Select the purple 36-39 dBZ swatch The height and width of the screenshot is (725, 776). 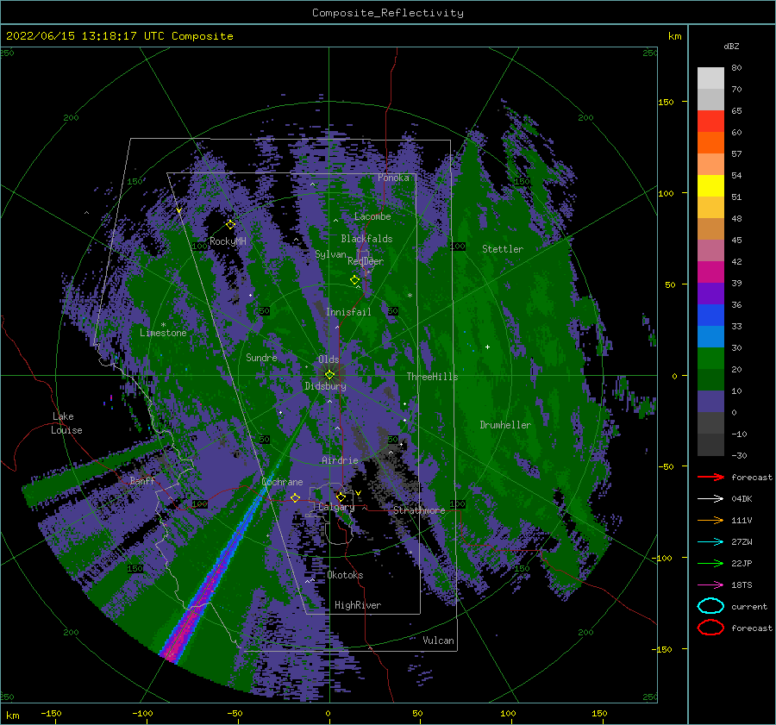click(x=710, y=294)
